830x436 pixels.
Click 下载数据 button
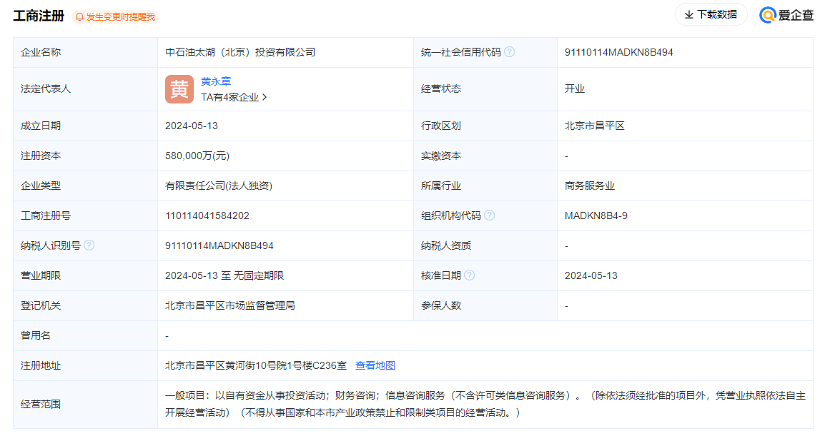[711, 15]
